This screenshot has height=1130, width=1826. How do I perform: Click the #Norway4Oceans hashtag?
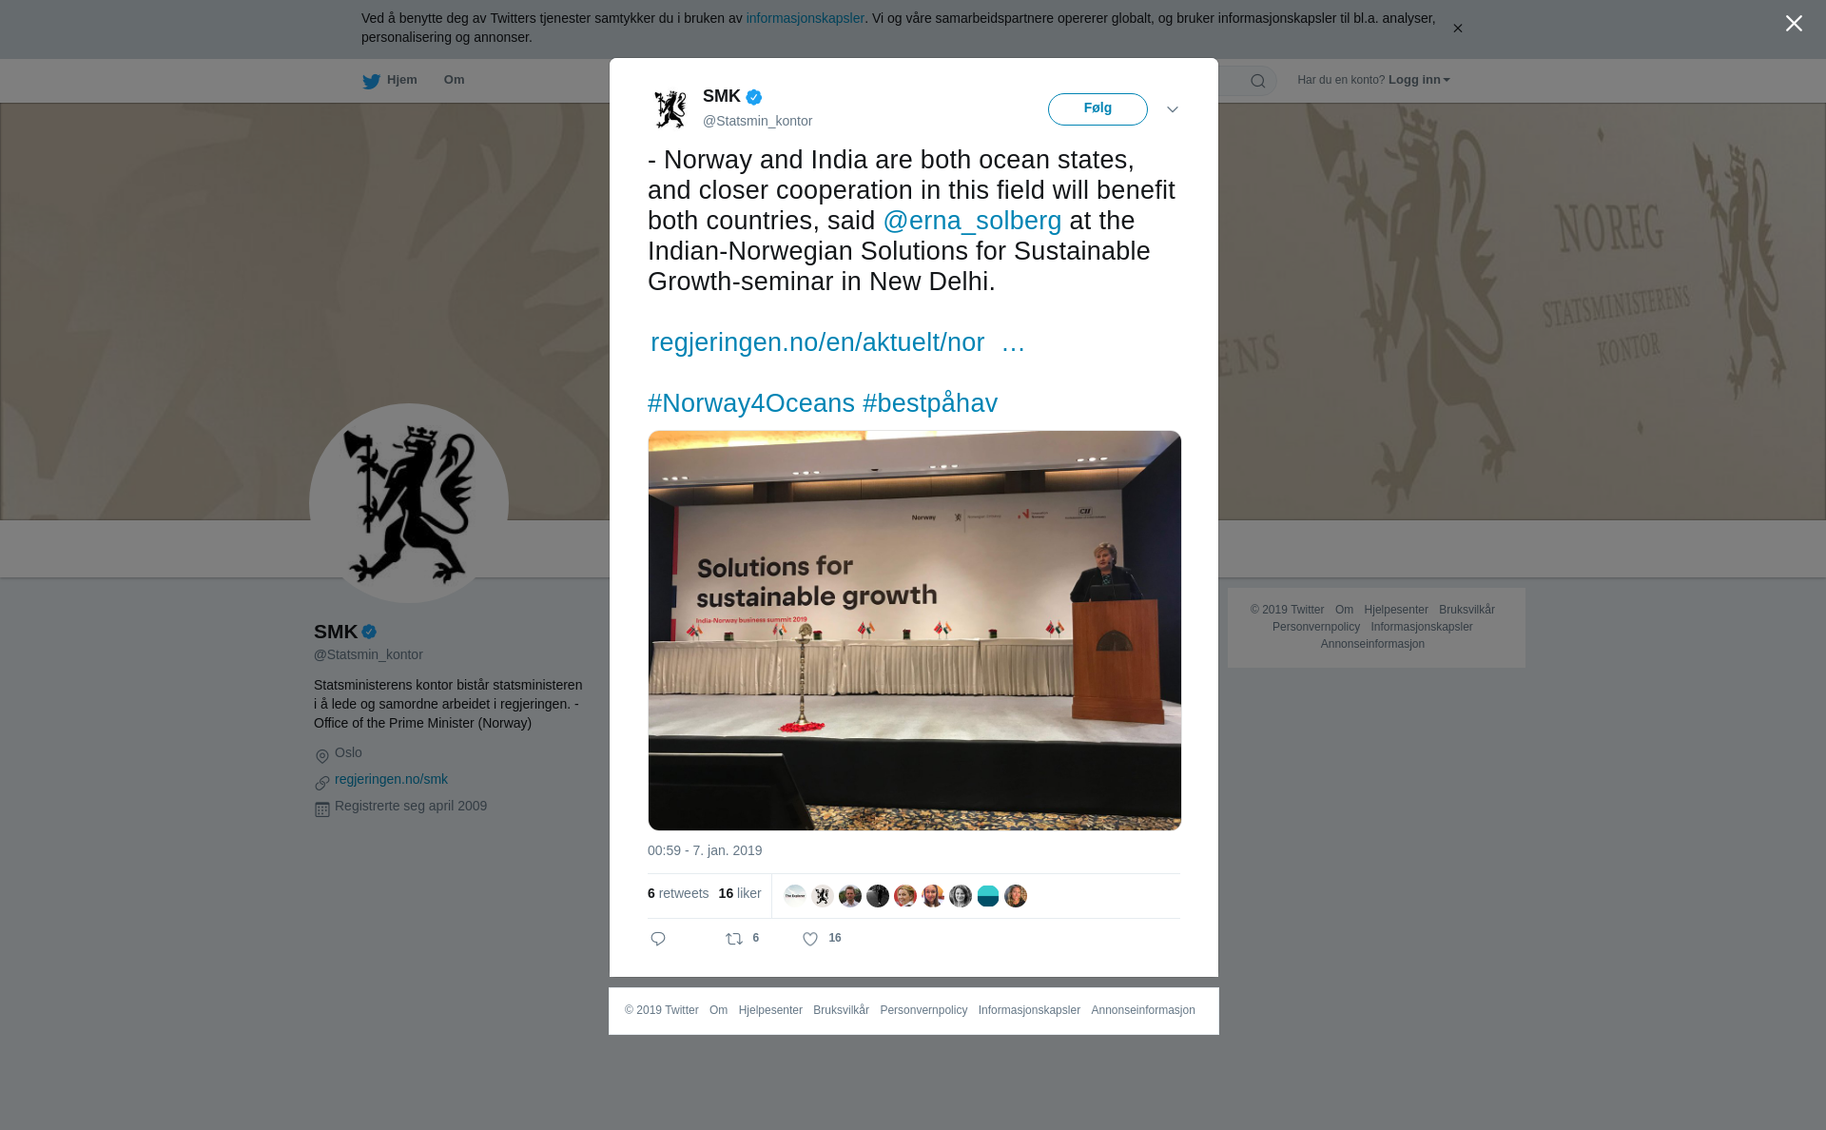(751, 403)
